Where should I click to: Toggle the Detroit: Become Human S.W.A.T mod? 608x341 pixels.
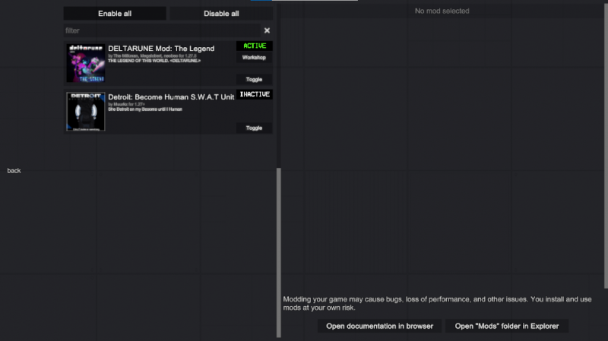point(254,128)
